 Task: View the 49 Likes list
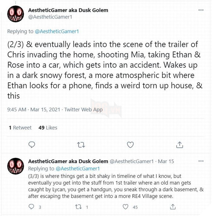[x=48, y=128]
